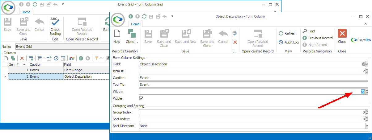Switch to the Home tab in Event Grid window
372x140 pixels.
coord(26,12)
